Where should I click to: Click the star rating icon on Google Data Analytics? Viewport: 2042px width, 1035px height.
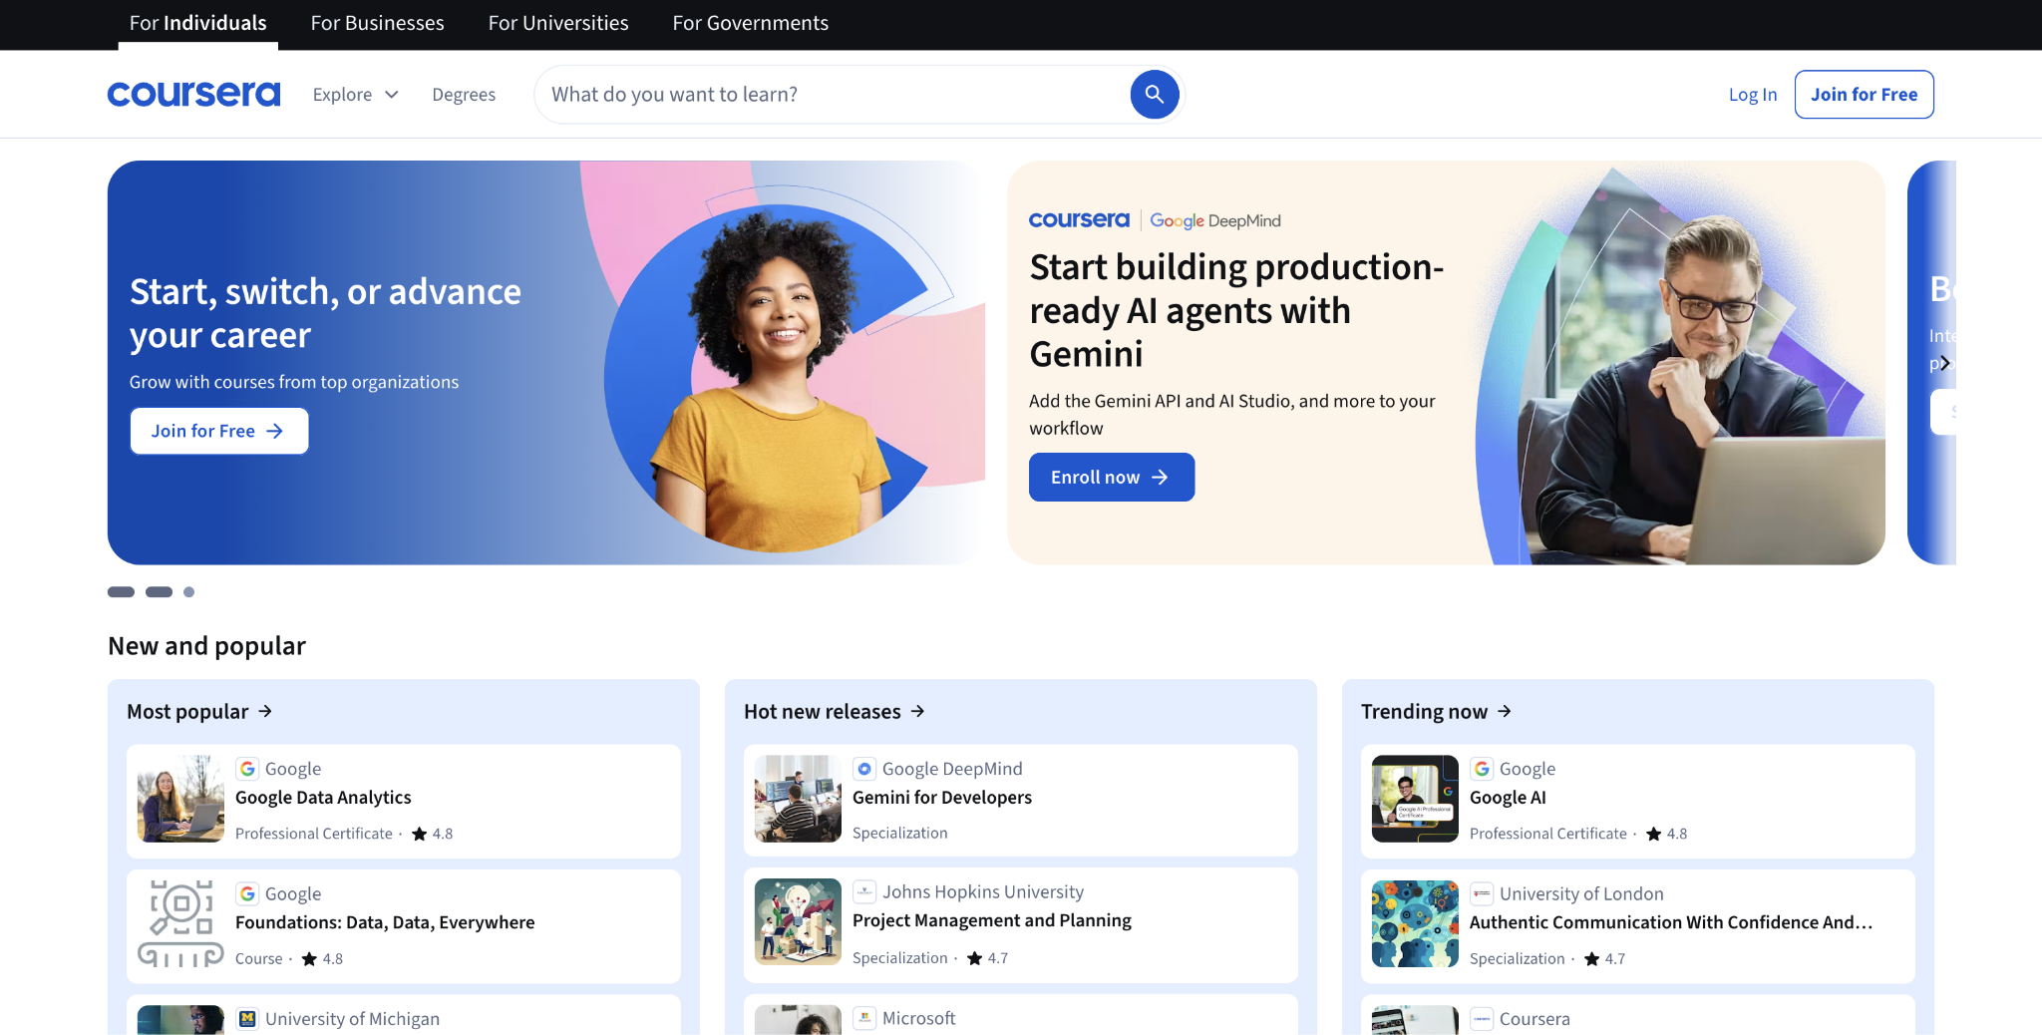click(x=419, y=834)
